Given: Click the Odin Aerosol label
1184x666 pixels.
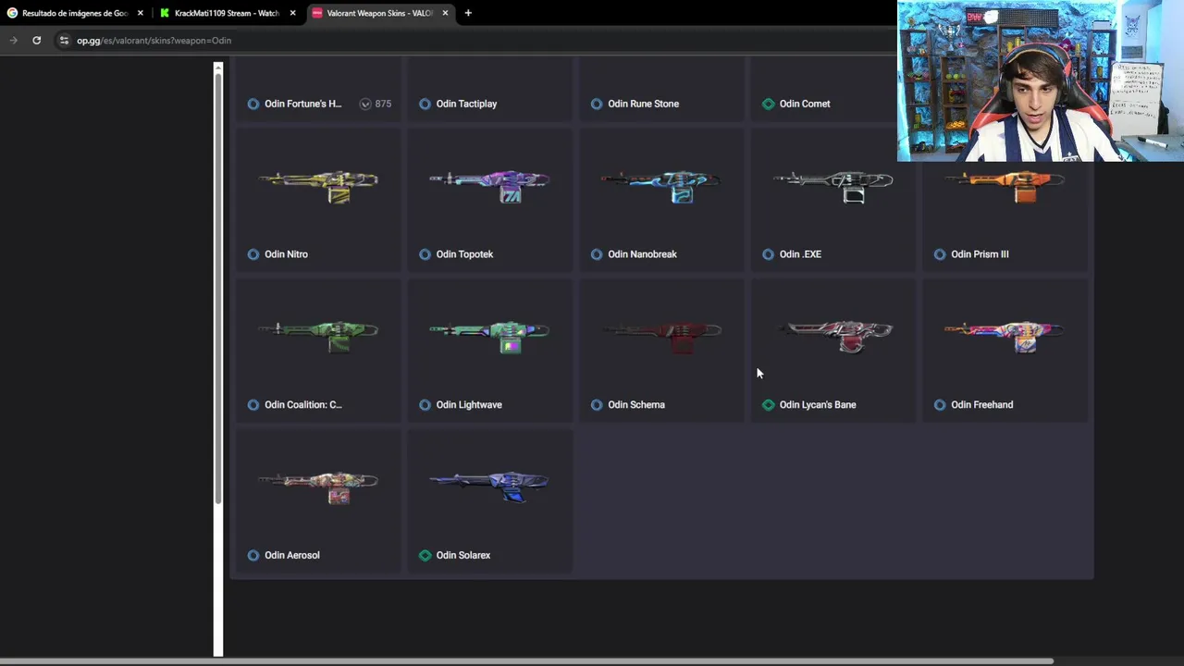Looking at the screenshot, I should coord(292,555).
